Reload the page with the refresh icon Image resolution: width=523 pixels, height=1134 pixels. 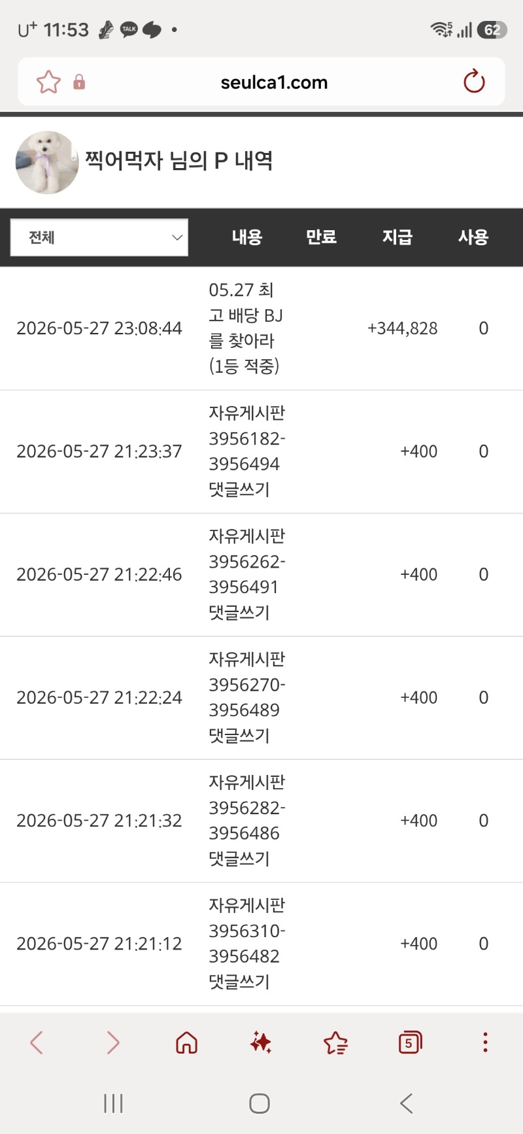474,82
